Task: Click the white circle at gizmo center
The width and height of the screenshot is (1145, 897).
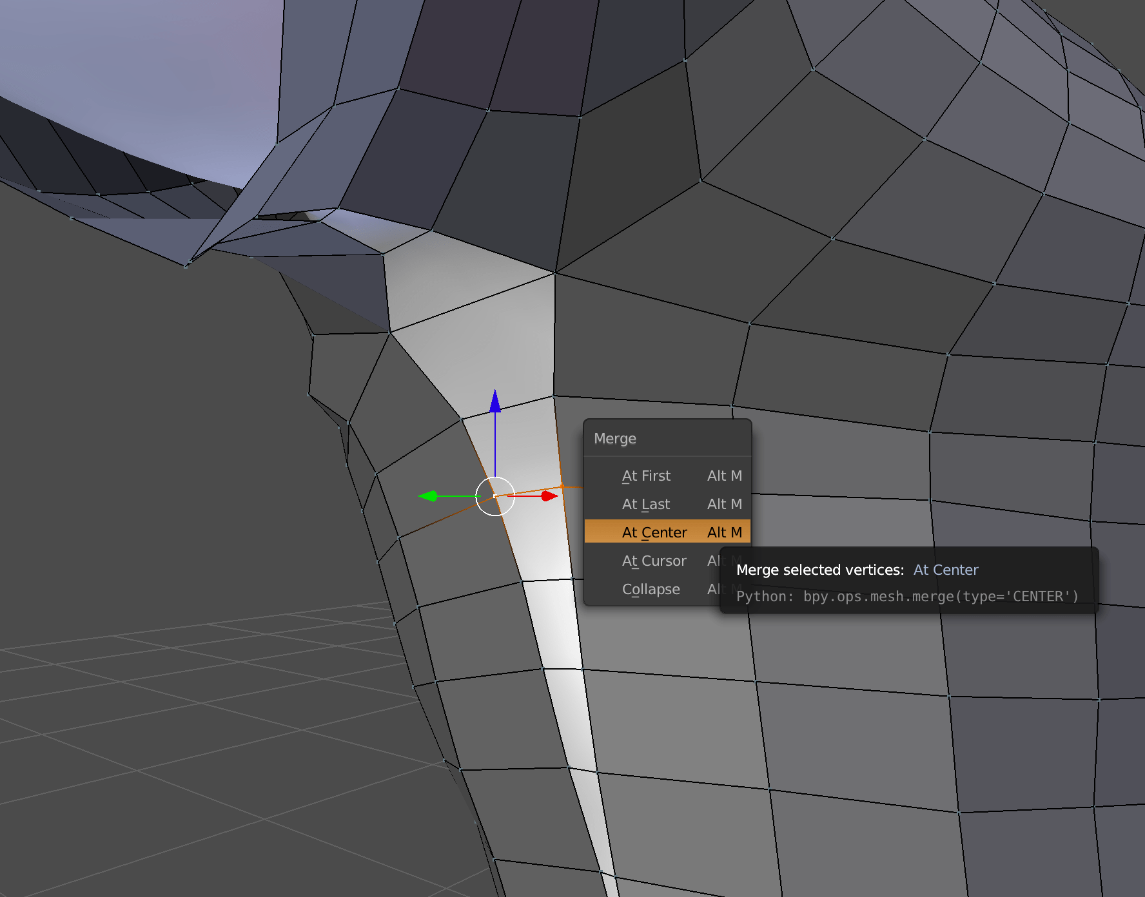Action: [x=495, y=496]
